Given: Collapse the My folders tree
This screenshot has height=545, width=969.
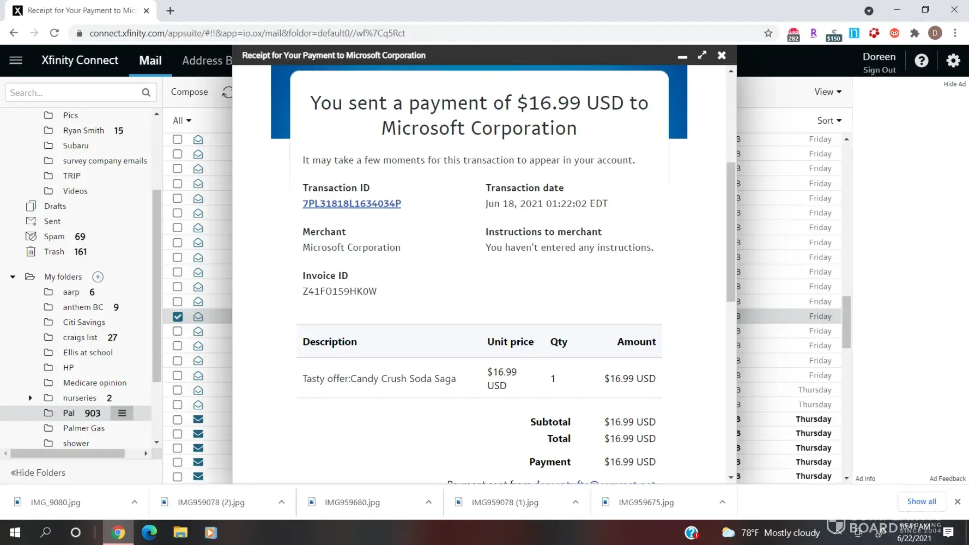Looking at the screenshot, I should click(13, 277).
